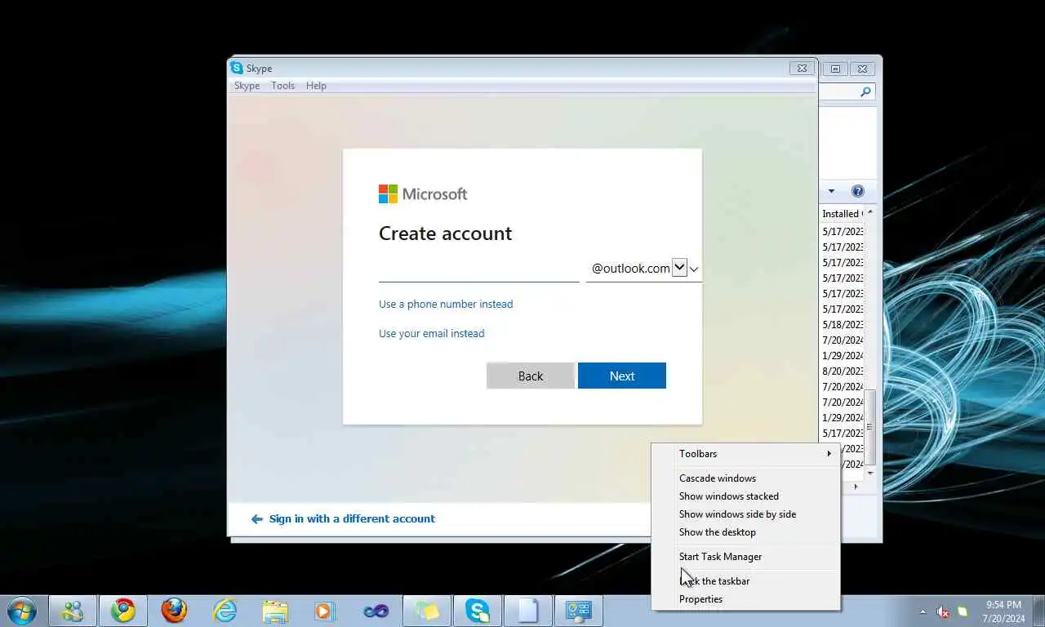This screenshot has width=1045, height=627.
Task: Select the 5/18/2023 date row
Action: 843,325
